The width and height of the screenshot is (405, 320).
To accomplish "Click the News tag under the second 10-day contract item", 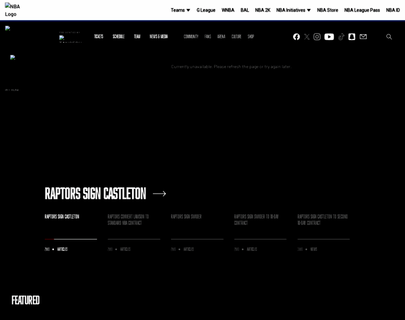I will coord(313,249).
